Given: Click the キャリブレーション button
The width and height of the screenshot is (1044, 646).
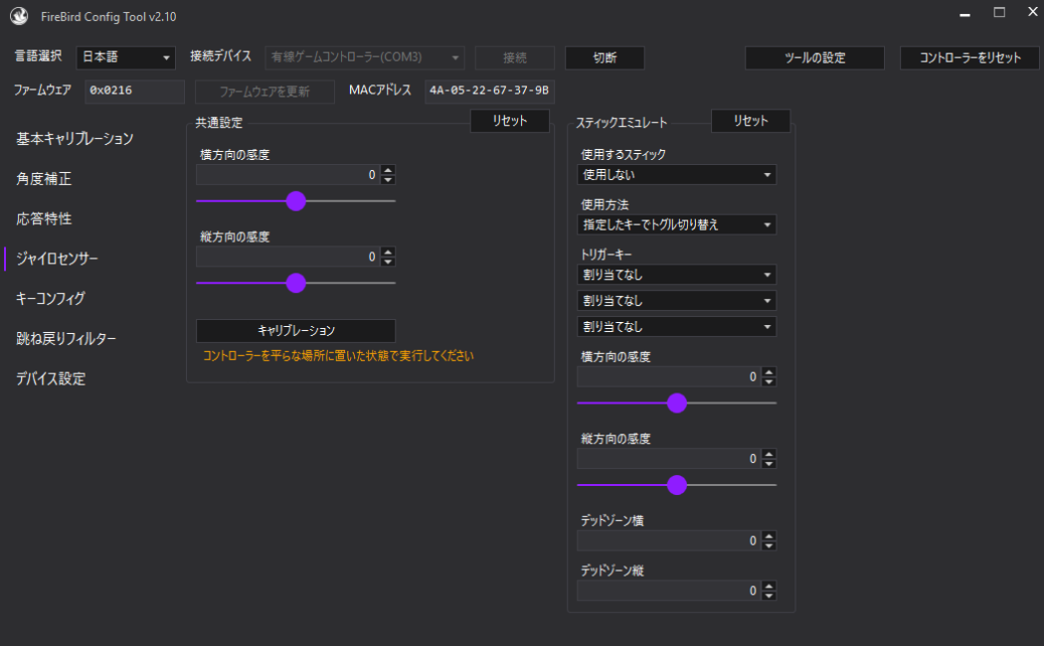Looking at the screenshot, I should [295, 331].
